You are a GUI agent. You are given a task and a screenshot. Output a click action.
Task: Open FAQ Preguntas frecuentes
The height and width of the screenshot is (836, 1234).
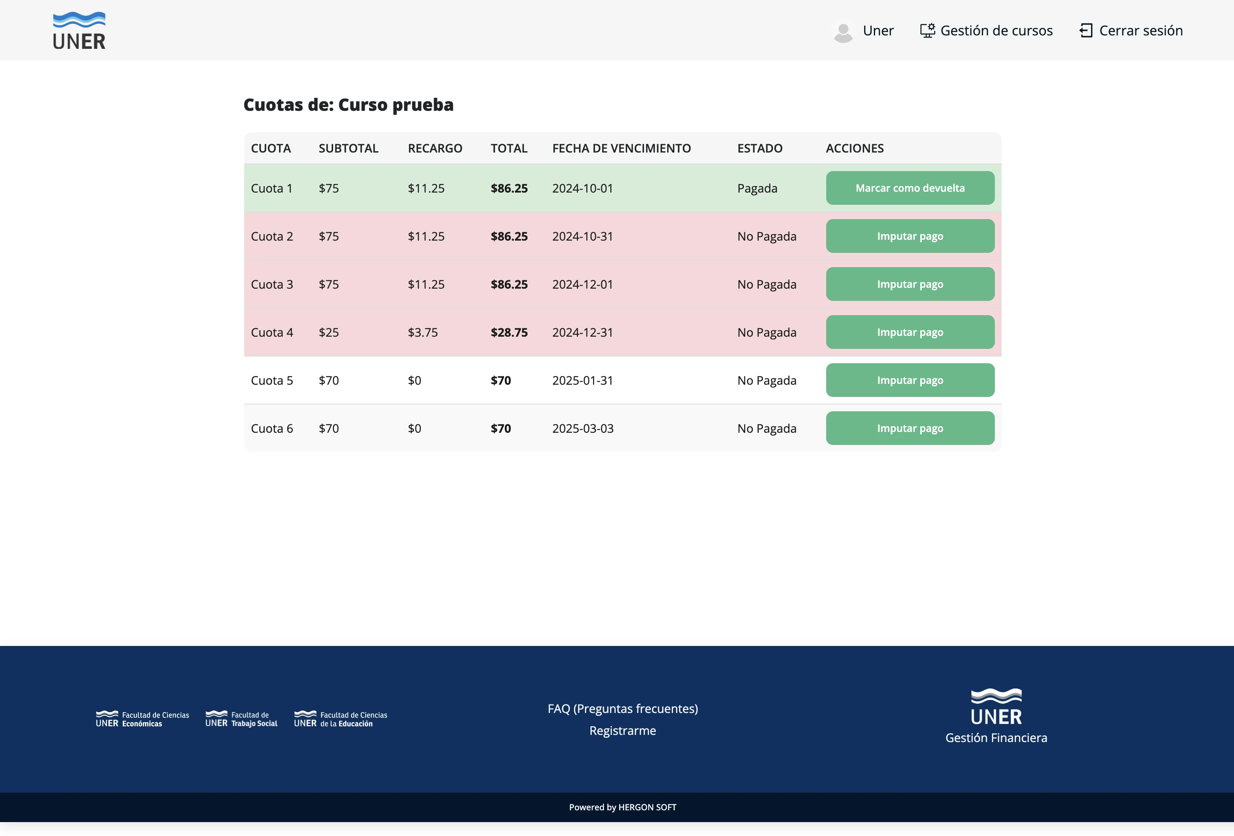tap(623, 708)
